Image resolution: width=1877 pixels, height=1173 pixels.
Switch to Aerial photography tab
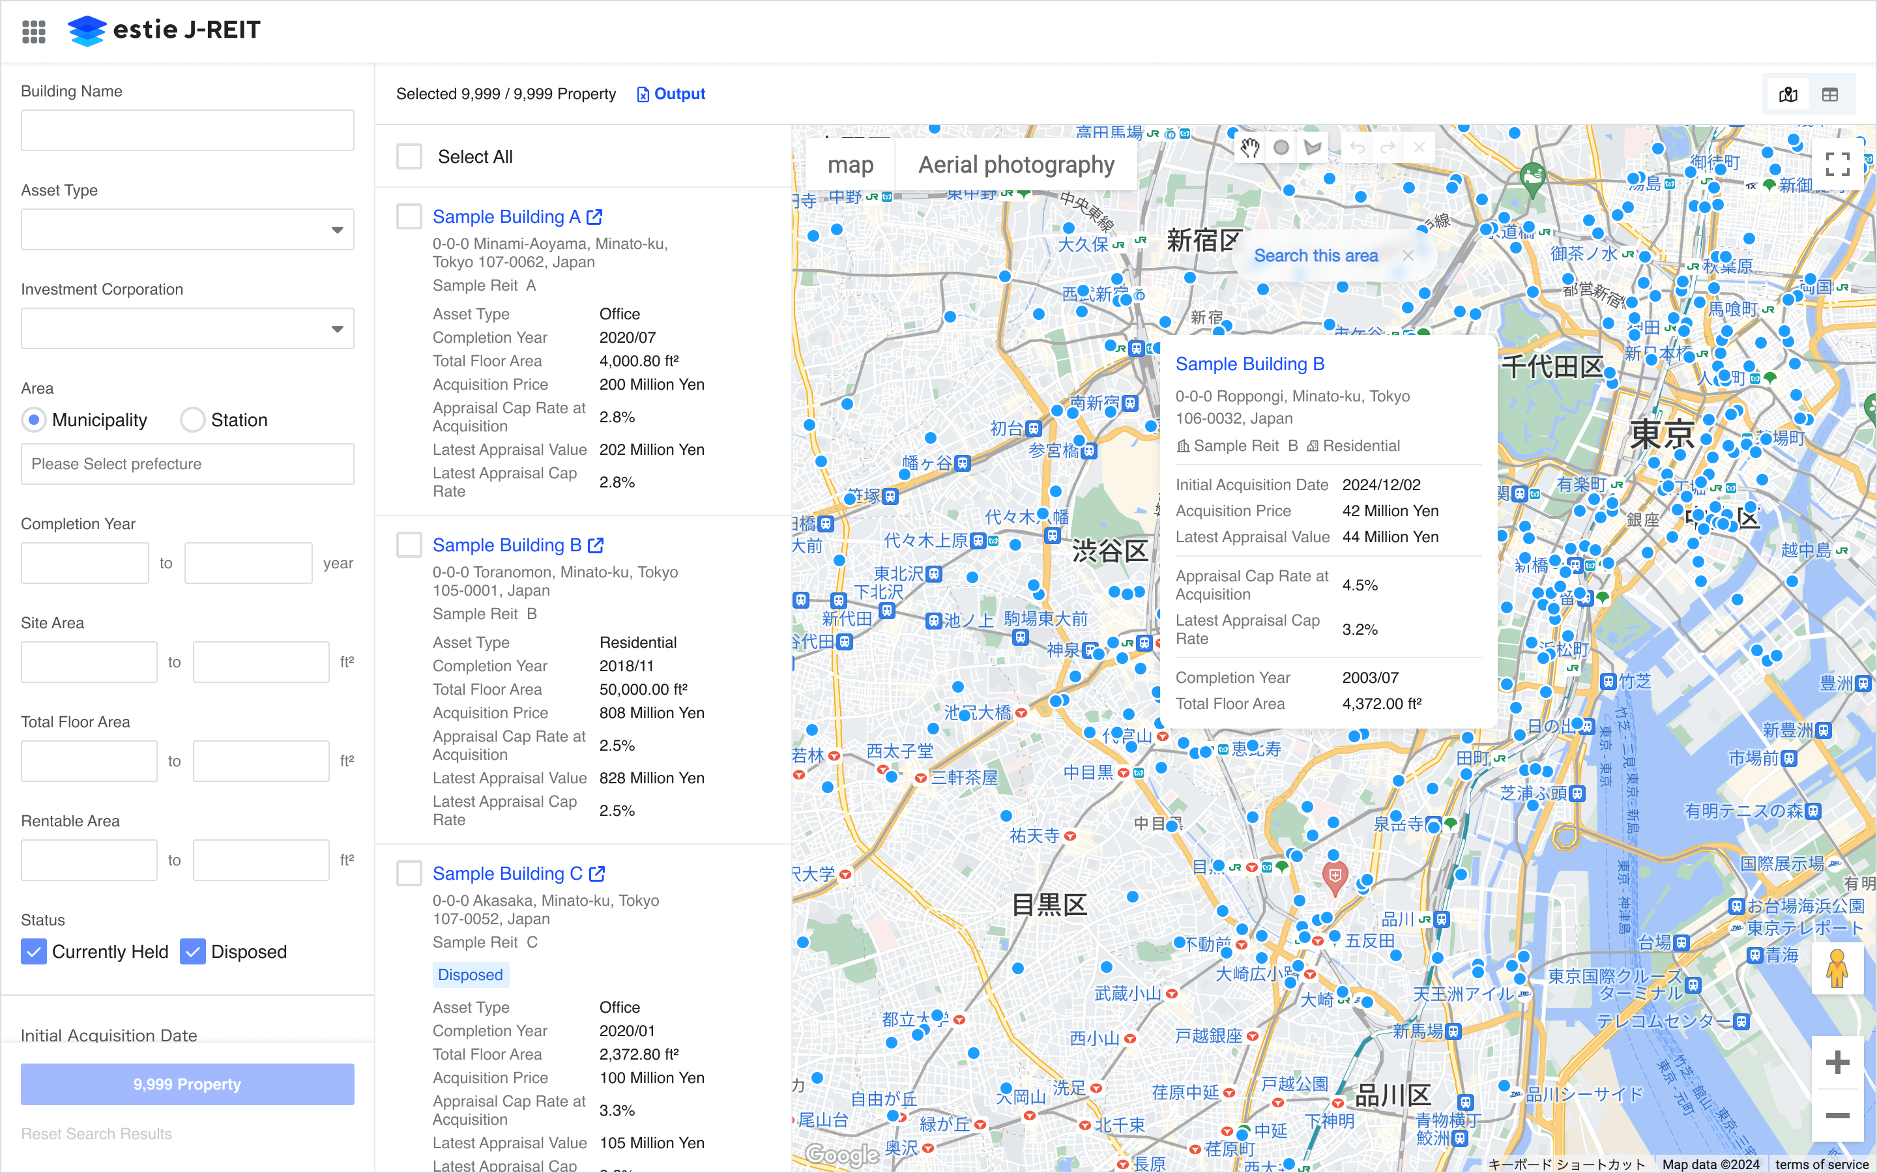pos(1016,164)
